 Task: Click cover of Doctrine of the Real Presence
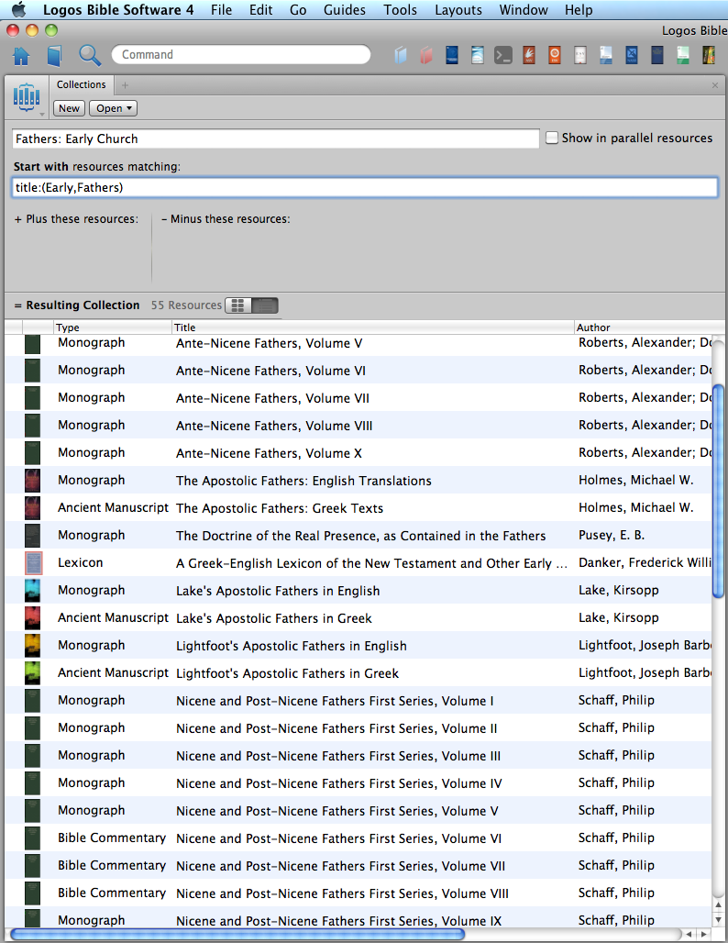(32, 536)
